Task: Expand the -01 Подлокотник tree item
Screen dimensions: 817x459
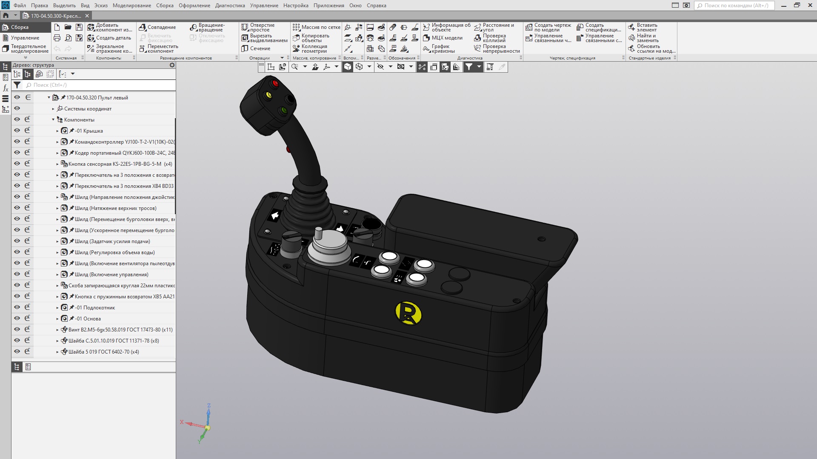Action: [57, 308]
